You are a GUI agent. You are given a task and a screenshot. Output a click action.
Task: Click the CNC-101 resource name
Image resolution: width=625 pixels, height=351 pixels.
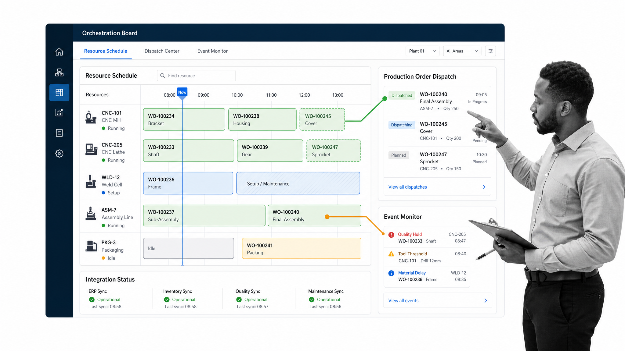click(x=111, y=113)
